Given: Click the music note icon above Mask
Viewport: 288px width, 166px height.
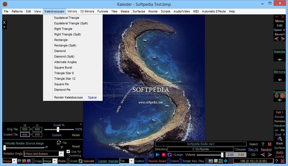Looking at the screenshot, I should point(279,139).
